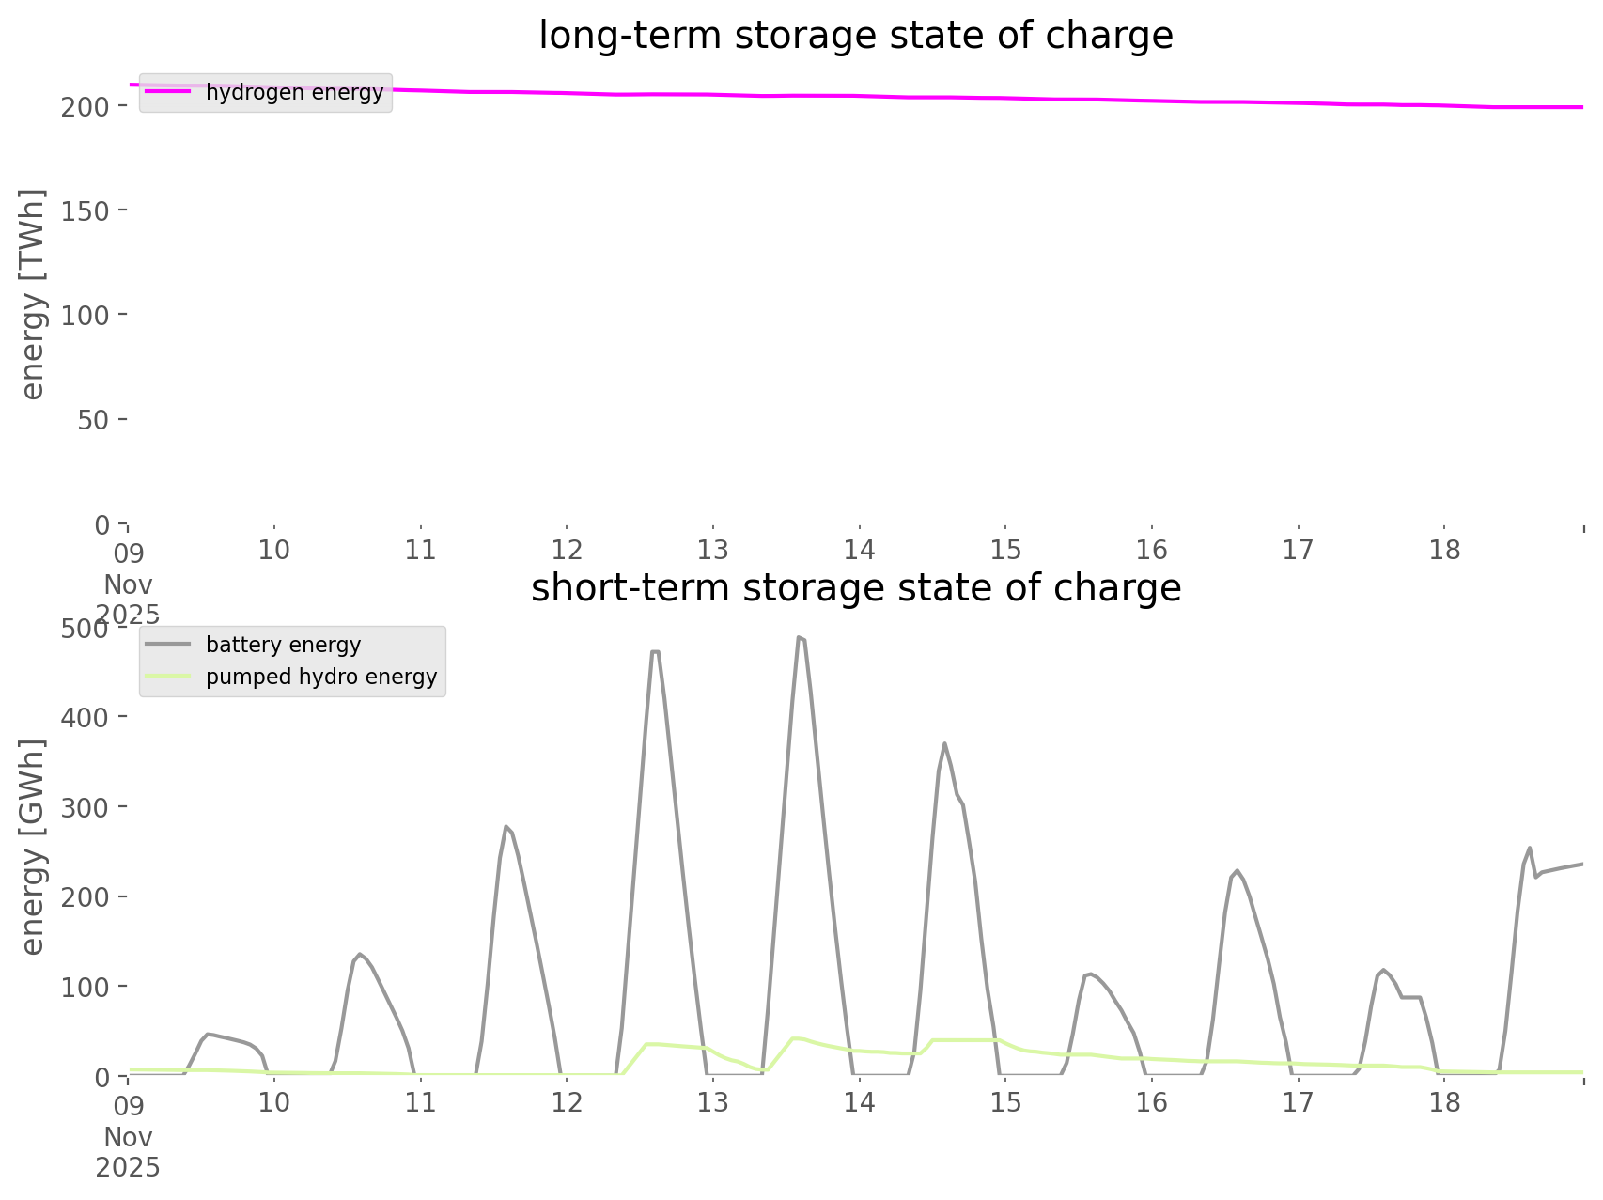The image size is (1603, 1200).
Task: Select the "pumped hydro energy" legend label
Action: click(x=321, y=677)
